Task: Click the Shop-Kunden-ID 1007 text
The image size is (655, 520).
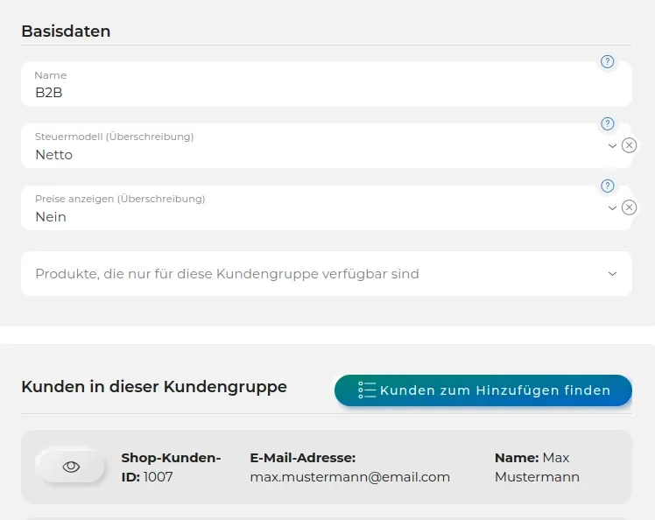Action: pyautogui.click(x=171, y=467)
